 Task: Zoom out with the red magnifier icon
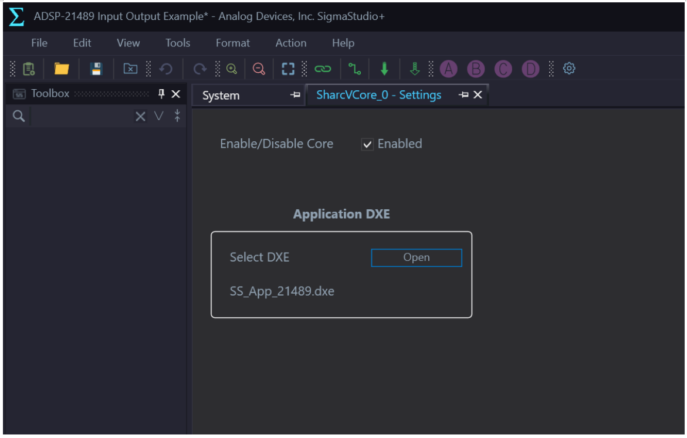259,69
